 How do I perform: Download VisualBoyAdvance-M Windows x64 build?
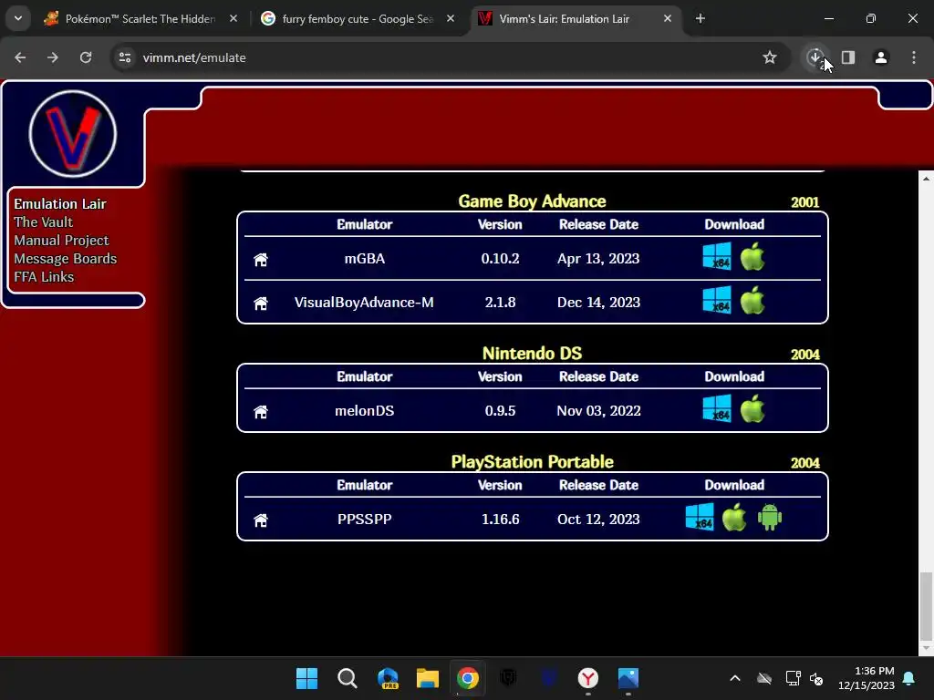tap(717, 300)
